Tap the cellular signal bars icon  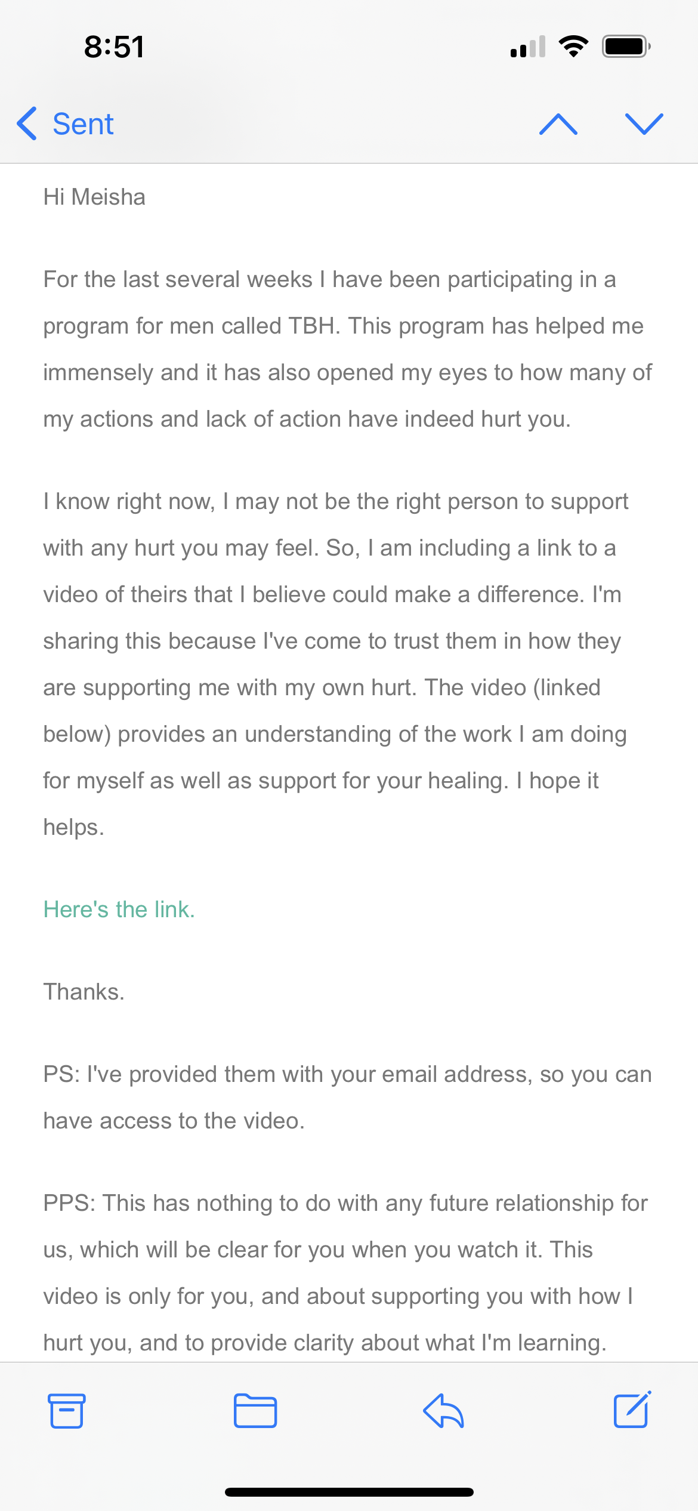coord(528,47)
